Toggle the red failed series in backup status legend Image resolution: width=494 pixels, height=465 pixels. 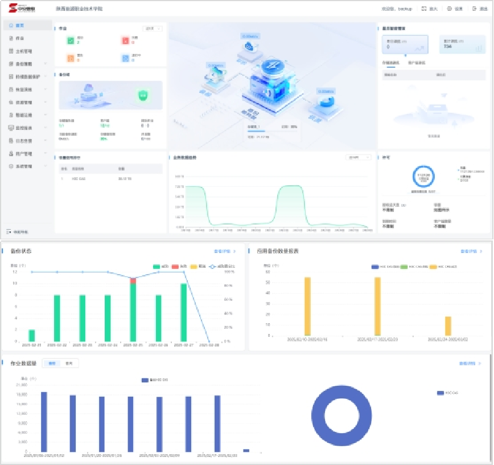[x=175, y=266]
